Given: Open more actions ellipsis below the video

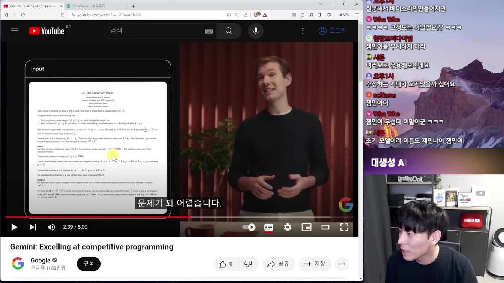Looking at the screenshot, I should [342, 264].
